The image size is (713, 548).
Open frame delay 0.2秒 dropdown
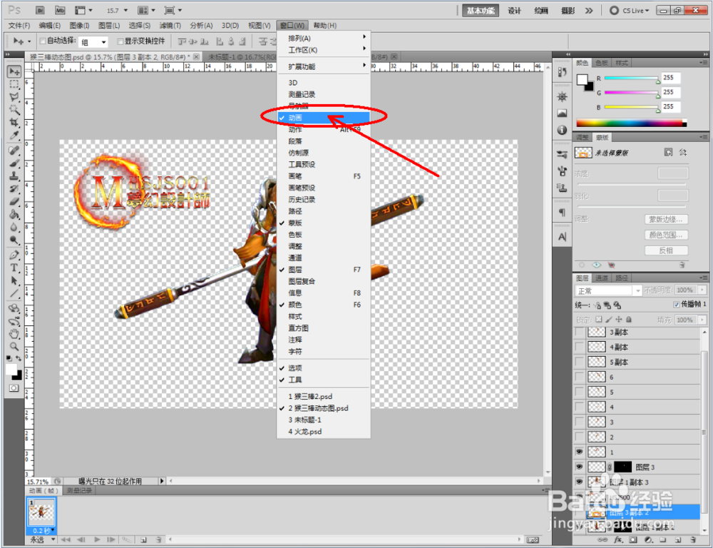click(42, 531)
